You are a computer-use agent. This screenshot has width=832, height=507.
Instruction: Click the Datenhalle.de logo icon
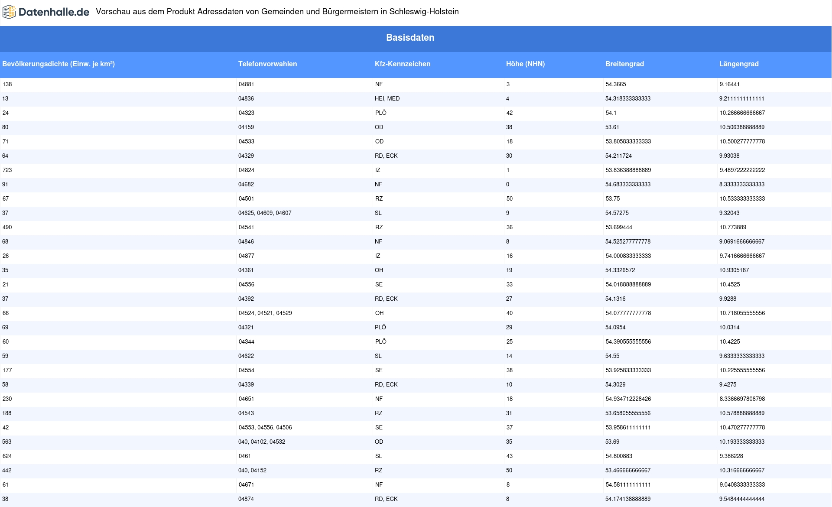tap(9, 12)
